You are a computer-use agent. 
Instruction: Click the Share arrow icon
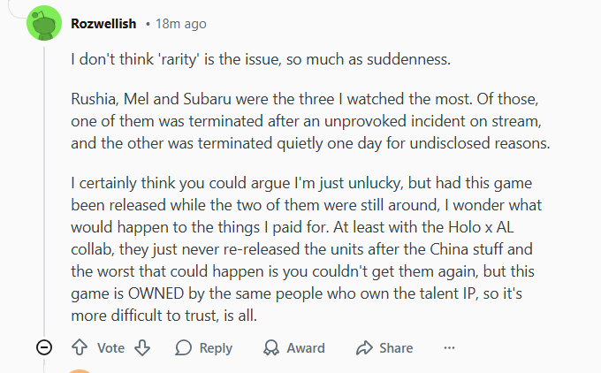click(x=364, y=347)
